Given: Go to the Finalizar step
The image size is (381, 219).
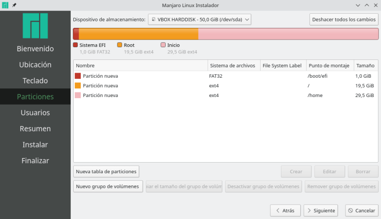Looking at the screenshot, I should pyautogui.click(x=35, y=161).
